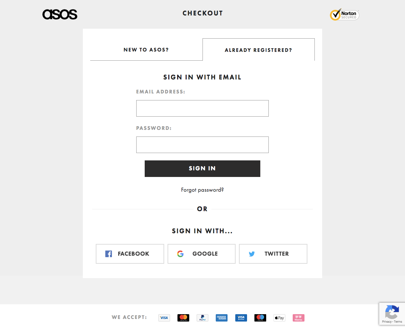Switch to the NEW TO ASOS? tab
This screenshot has height=330, width=405.
(x=146, y=50)
